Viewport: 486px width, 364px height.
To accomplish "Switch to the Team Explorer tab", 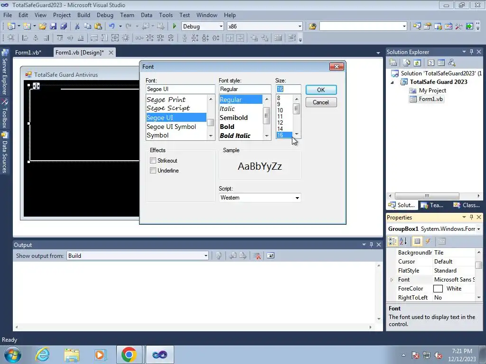I will (432, 205).
